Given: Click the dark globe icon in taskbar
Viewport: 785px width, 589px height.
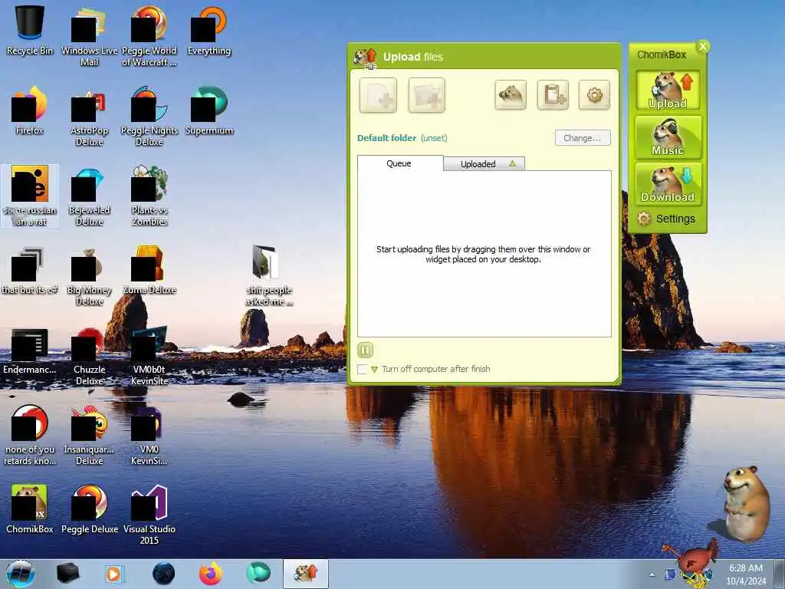Looking at the screenshot, I should pos(163,574).
